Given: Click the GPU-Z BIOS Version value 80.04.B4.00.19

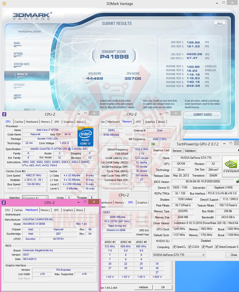Looking at the screenshot, I should point(203,181).
